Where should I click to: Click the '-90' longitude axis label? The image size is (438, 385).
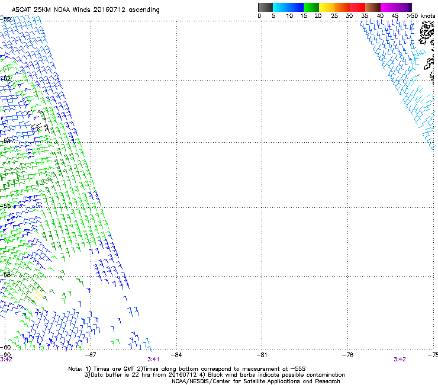[5, 355]
